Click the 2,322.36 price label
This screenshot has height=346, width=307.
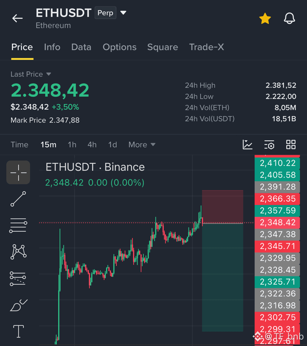(x=277, y=294)
